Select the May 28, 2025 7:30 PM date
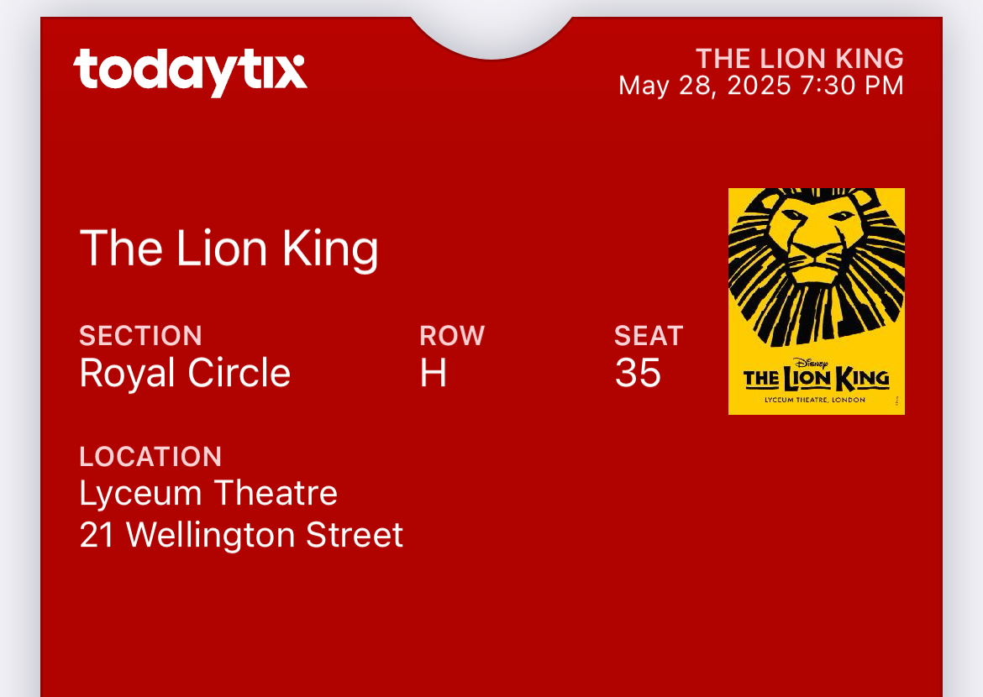Image resolution: width=983 pixels, height=697 pixels. (x=761, y=86)
